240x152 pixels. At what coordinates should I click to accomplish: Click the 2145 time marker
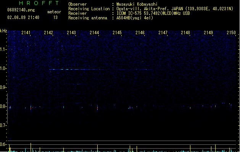point(117,33)
